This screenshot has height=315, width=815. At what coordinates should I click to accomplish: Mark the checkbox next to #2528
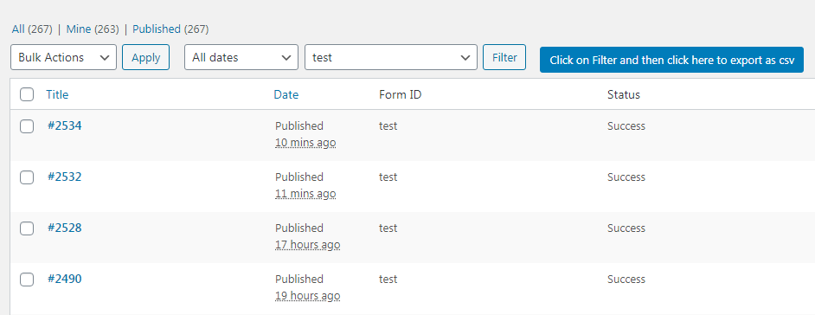pyautogui.click(x=27, y=228)
